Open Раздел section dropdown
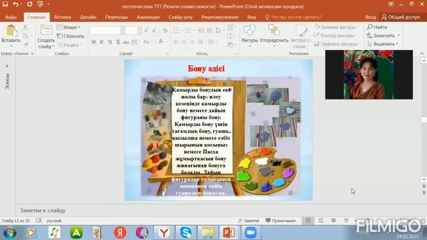Image resolution: width=427 pixels, height=240 pixels. tap(69, 45)
